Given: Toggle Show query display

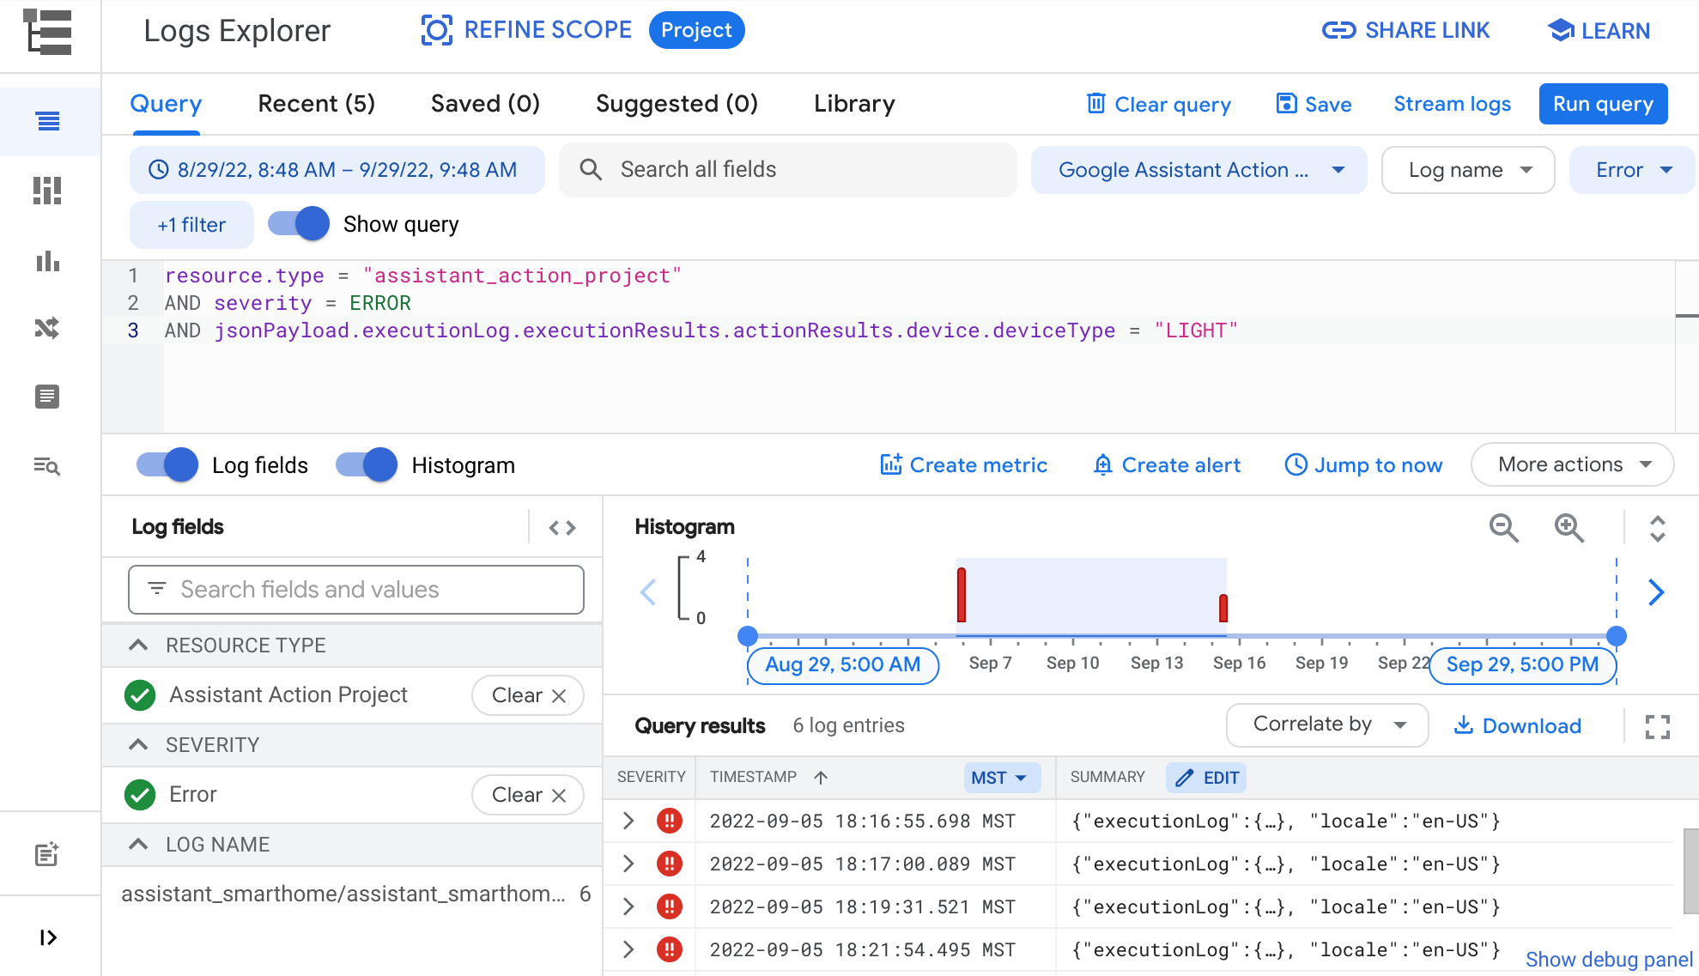Looking at the screenshot, I should 298,224.
